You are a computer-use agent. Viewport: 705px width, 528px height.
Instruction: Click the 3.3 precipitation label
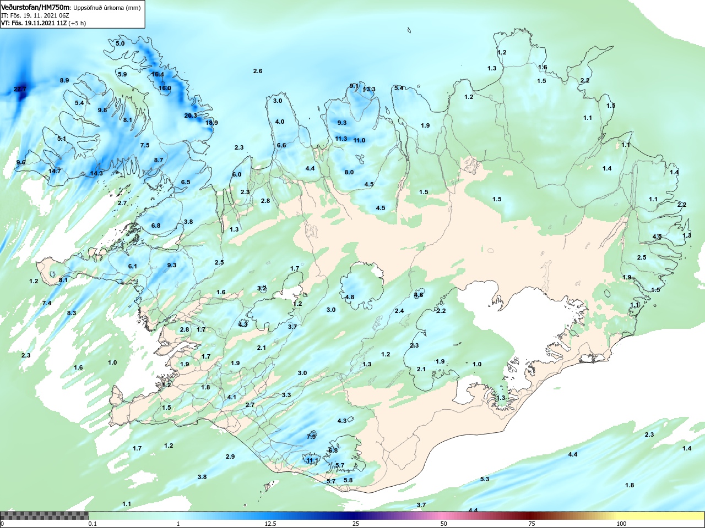286,395
